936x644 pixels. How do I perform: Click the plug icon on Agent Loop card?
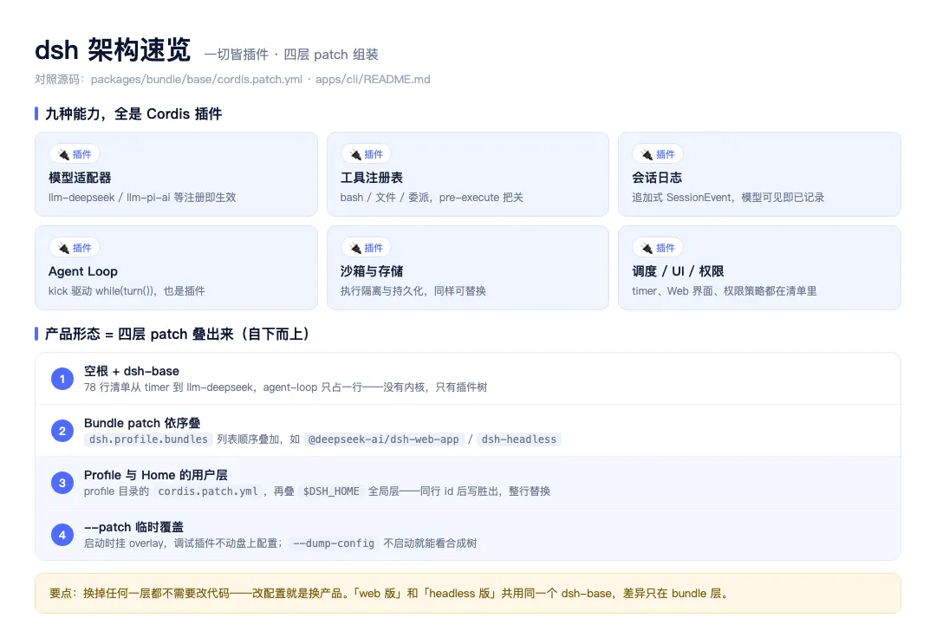(63, 248)
